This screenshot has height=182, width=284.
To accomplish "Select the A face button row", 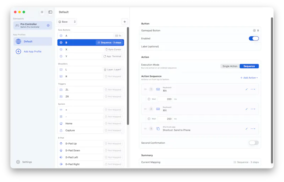I will pos(91,36).
